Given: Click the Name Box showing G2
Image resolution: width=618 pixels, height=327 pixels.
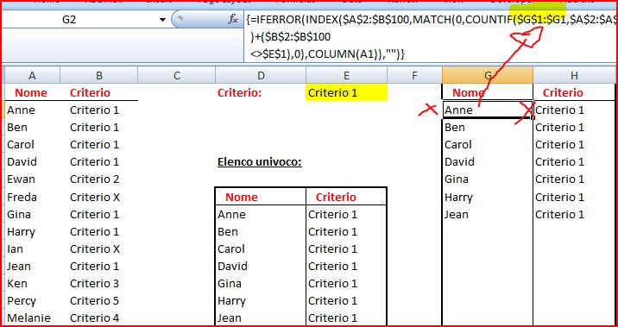Looking at the screenshot, I should tap(69, 20).
